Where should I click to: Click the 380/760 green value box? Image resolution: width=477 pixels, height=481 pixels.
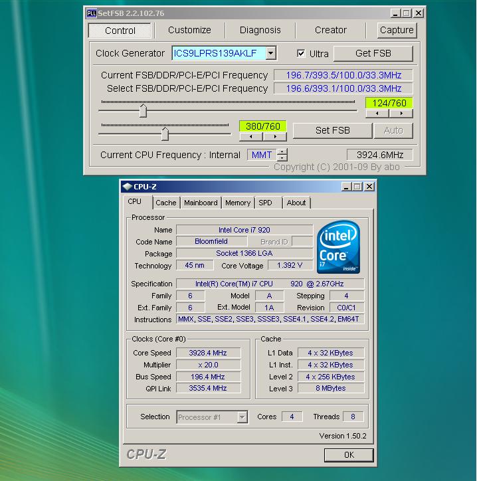coord(263,126)
